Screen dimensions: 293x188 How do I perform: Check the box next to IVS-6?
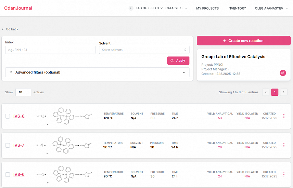[x=8, y=175]
